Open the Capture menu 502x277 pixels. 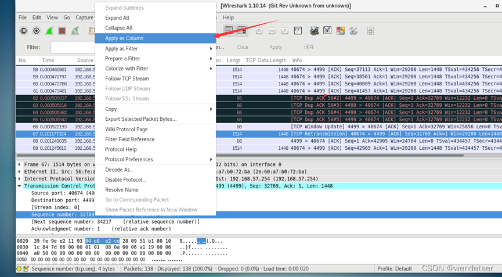point(85,17)
